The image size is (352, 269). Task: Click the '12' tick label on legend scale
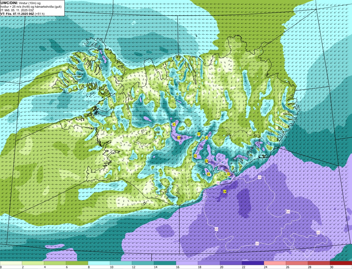[x=134, y=267]
